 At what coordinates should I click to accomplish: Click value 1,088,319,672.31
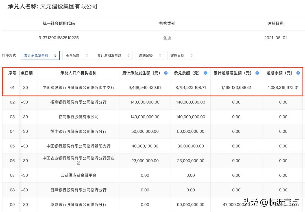tap(283, 88)
